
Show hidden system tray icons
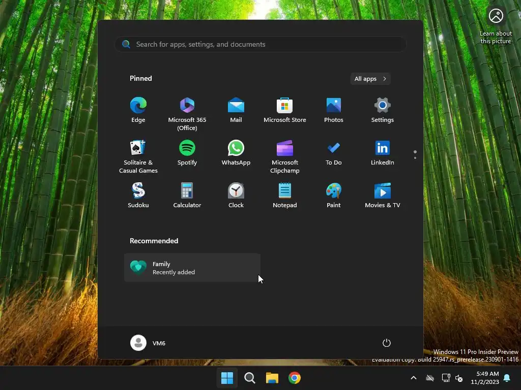[414, 378]
